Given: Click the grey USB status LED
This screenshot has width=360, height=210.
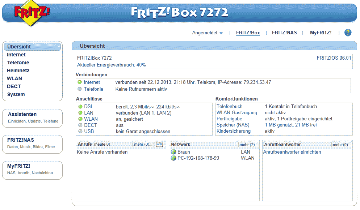Looking at the screenshot, I should [80, 131].
